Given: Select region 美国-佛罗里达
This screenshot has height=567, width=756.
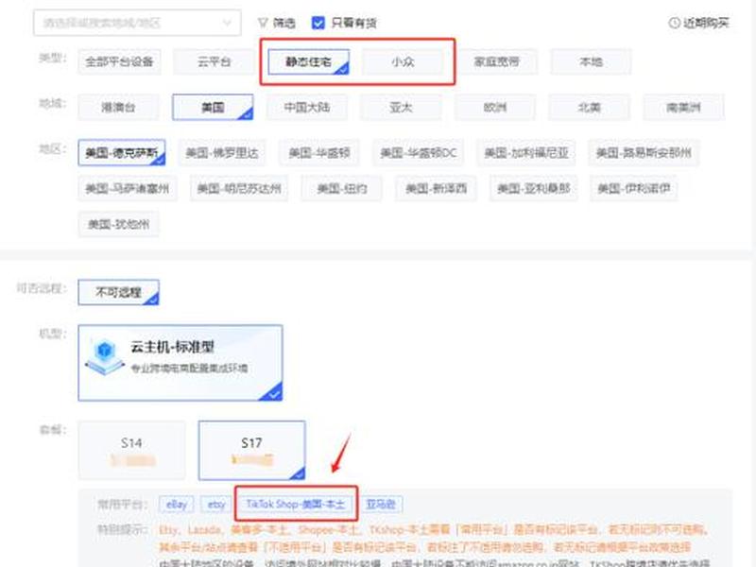Looking at the screenshot, I should click(x=222, y=153).
